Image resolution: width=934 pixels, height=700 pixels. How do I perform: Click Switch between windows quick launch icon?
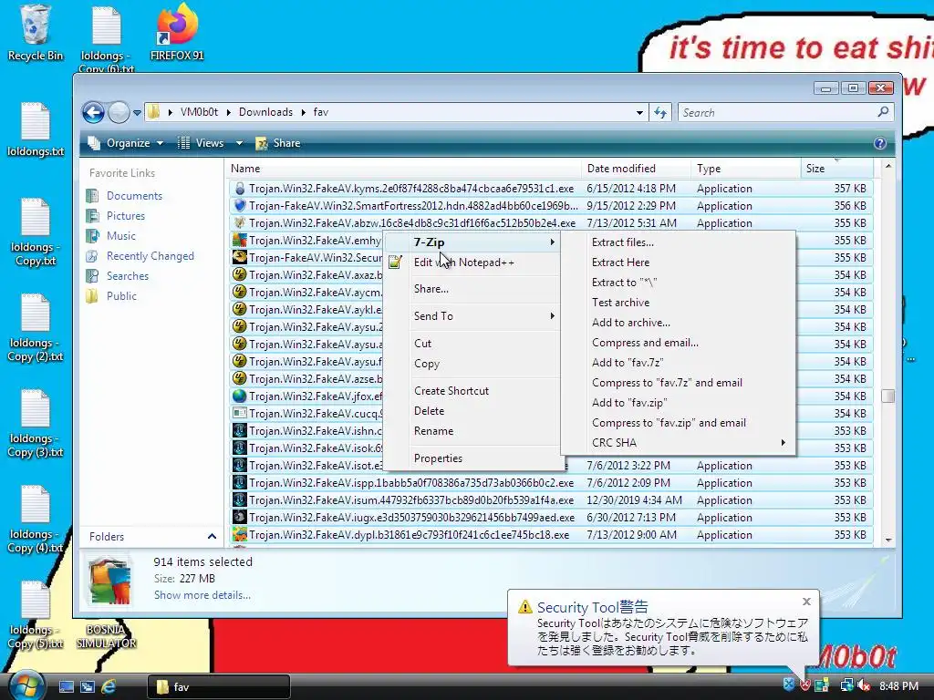(x=88, y=686)
